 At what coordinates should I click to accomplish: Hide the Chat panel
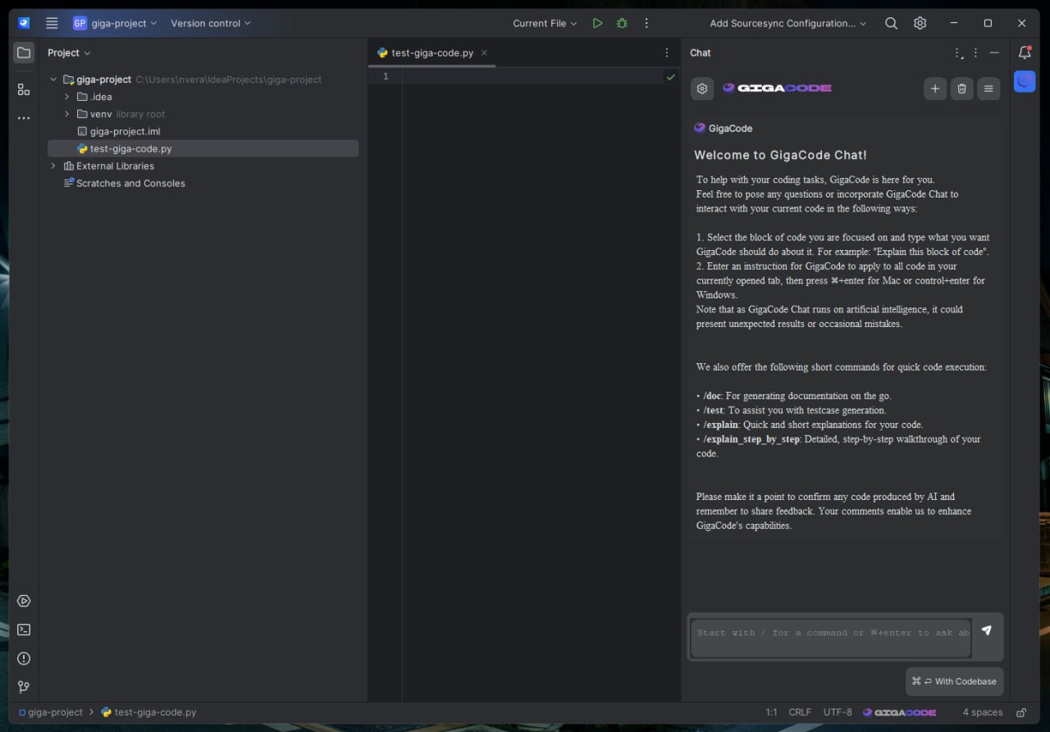(994, 52)
